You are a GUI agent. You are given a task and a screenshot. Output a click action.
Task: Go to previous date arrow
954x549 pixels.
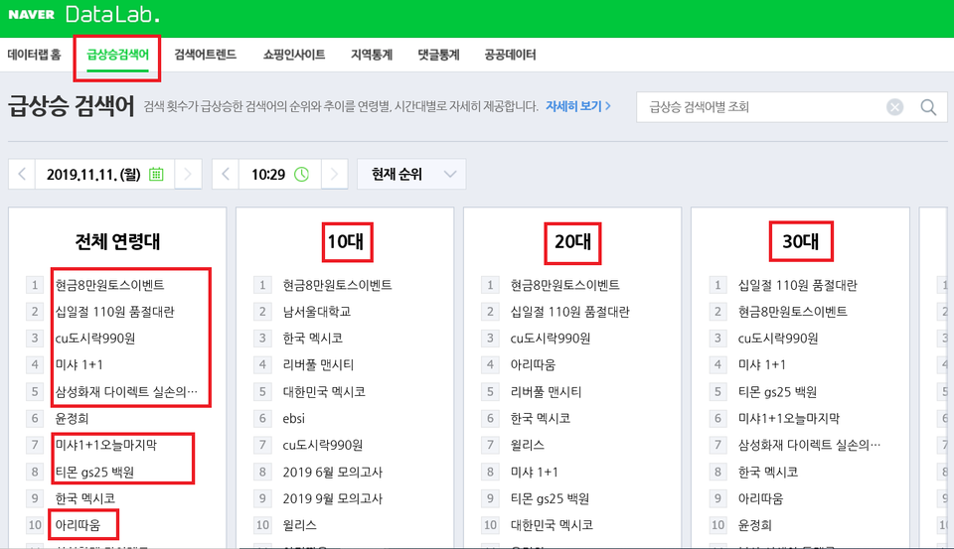pyautogui.click(x=22, y=175)
